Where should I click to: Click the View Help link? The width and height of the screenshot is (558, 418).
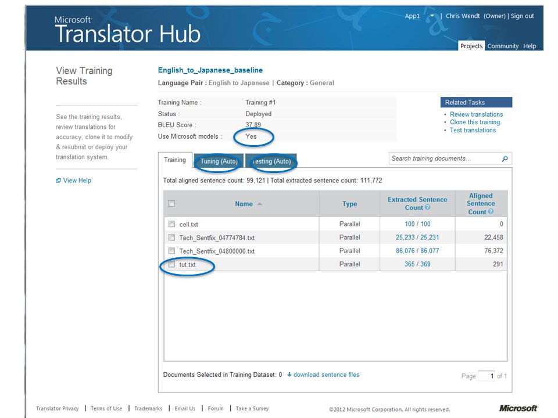click(x=77, y=181)
